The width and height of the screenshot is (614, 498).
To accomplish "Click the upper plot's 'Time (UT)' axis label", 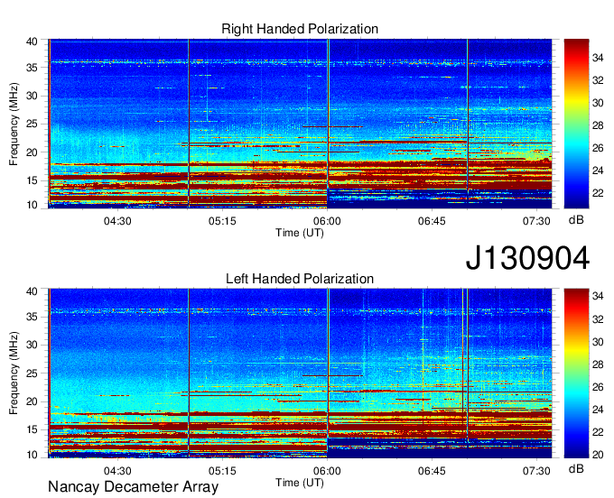I will (300, 233).
